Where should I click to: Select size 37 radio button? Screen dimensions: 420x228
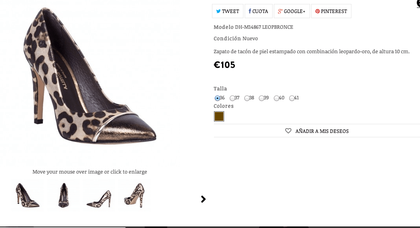click(x=232, y=98)
